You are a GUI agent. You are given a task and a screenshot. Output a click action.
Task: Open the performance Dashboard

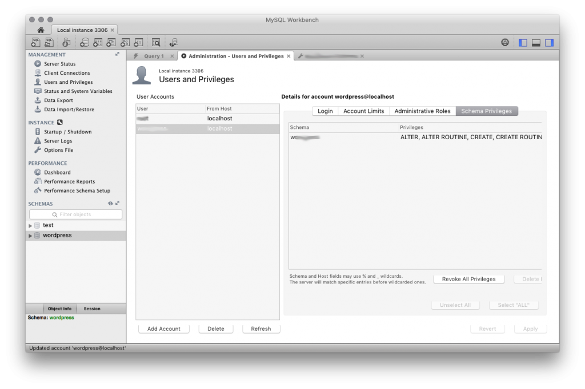(57, 172)
